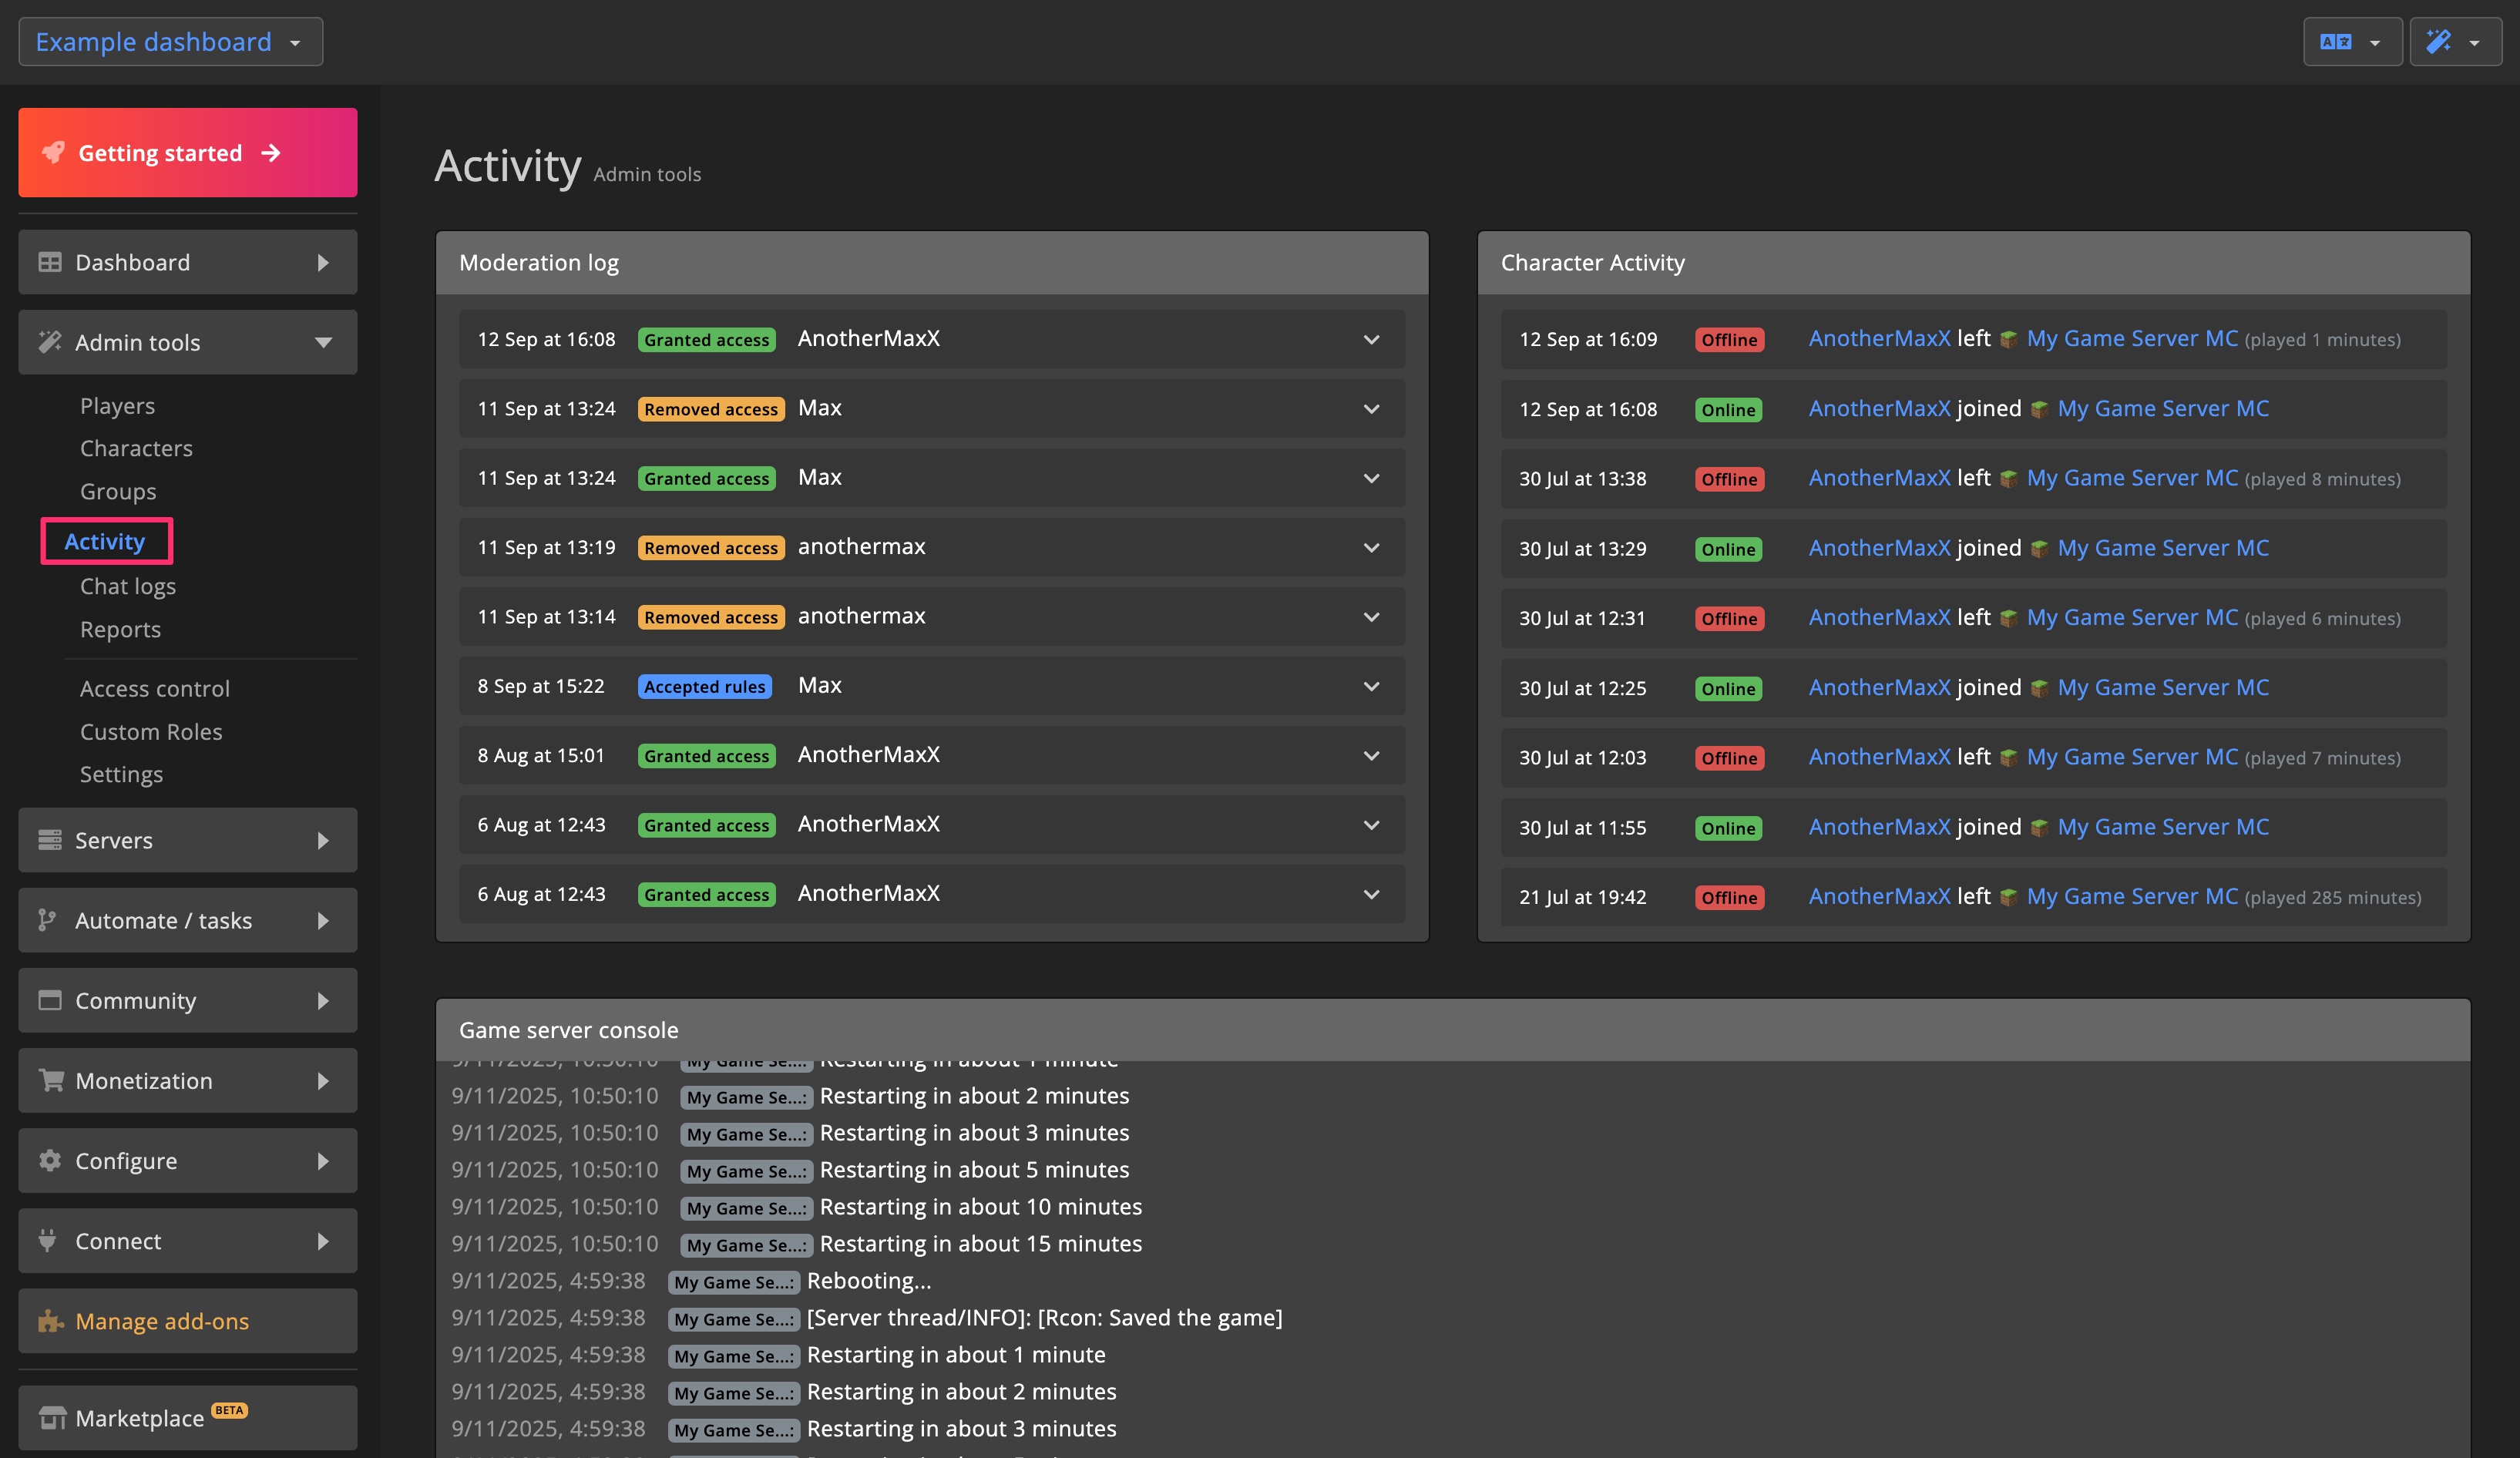Expand the 8 Sep Accepted rules entry
The image size is (2520, 1458).
click(1371, 686)
